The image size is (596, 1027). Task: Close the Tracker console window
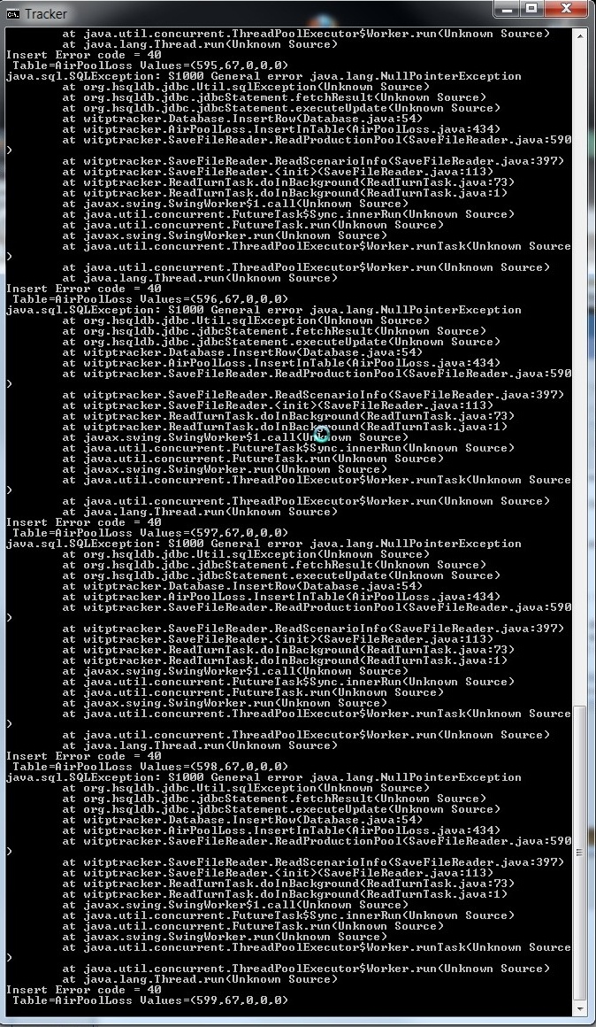pyautogui.click(x=567, y=9)
